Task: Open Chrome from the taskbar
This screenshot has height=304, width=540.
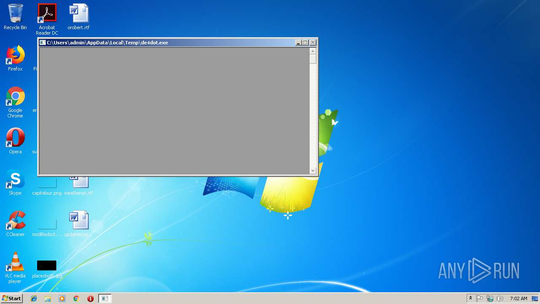Action: 76,299
